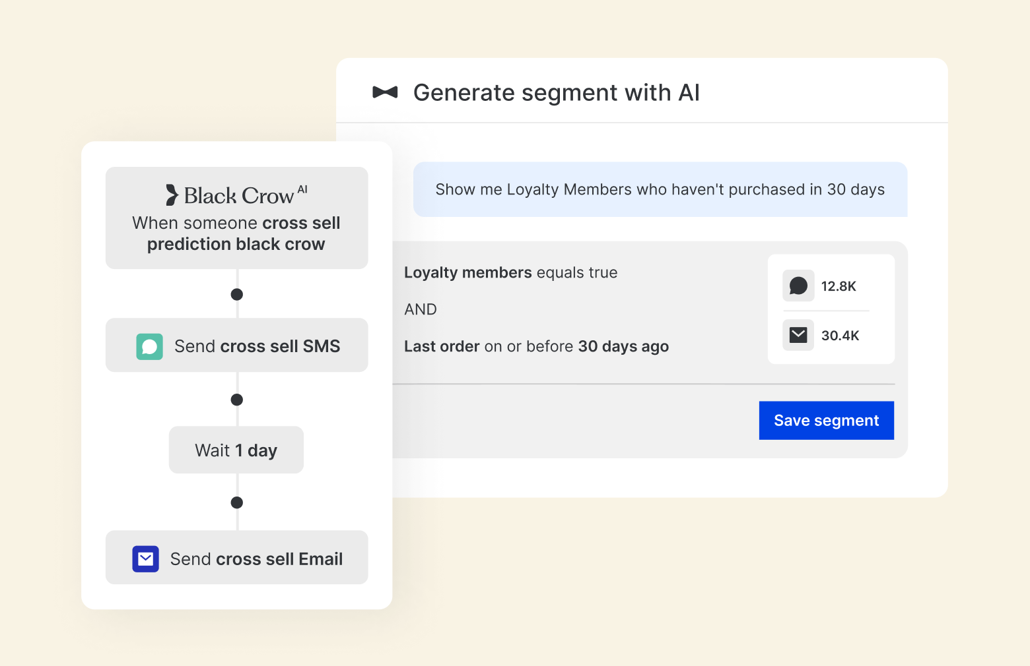Select the blue email envelope icon
This screenshot has height=666, width=1030.
pyautogui.click(x=145, y=558)
